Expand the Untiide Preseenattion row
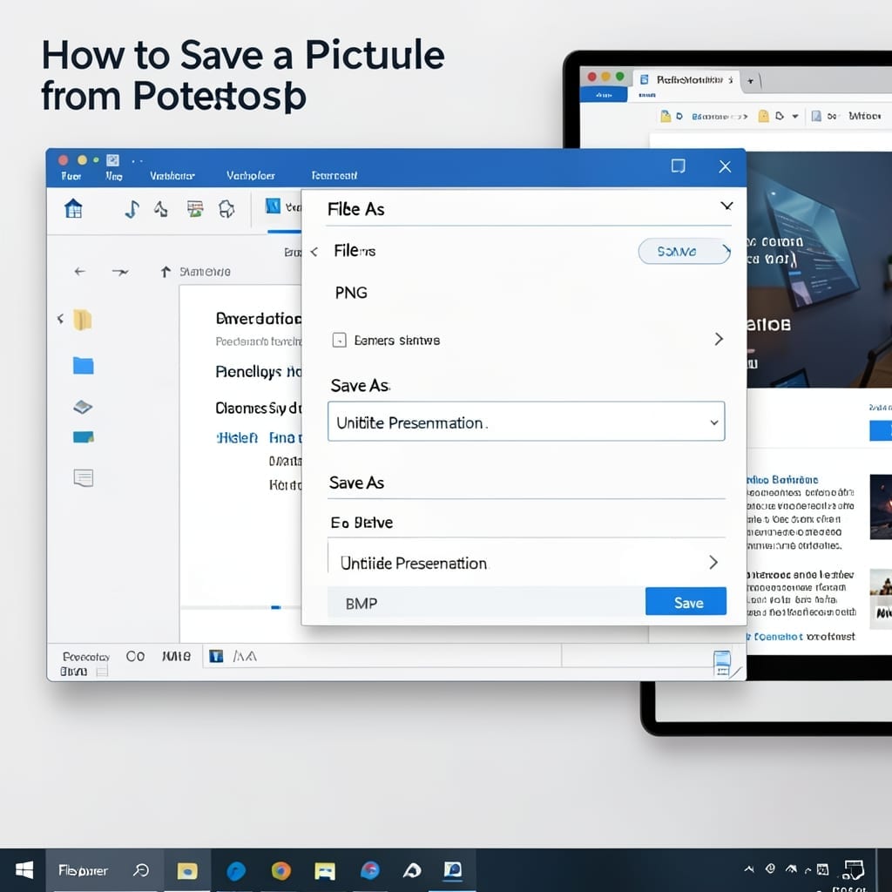Screen dimensions: 892x892 click(526, 563)
